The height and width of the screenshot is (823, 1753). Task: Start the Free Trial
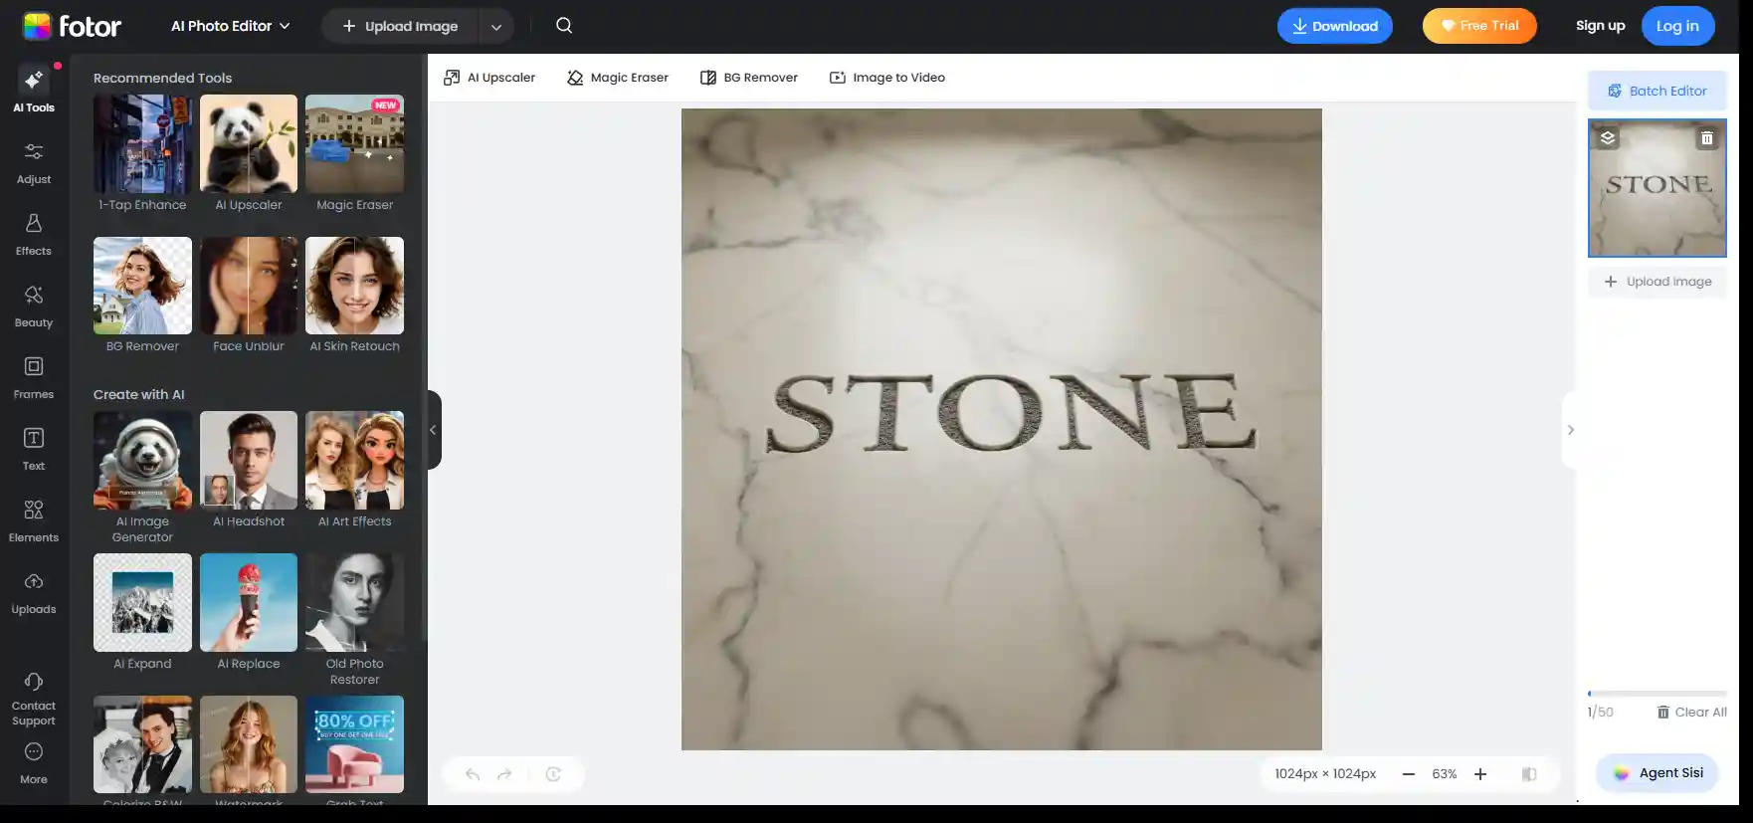click(1479, 26)
